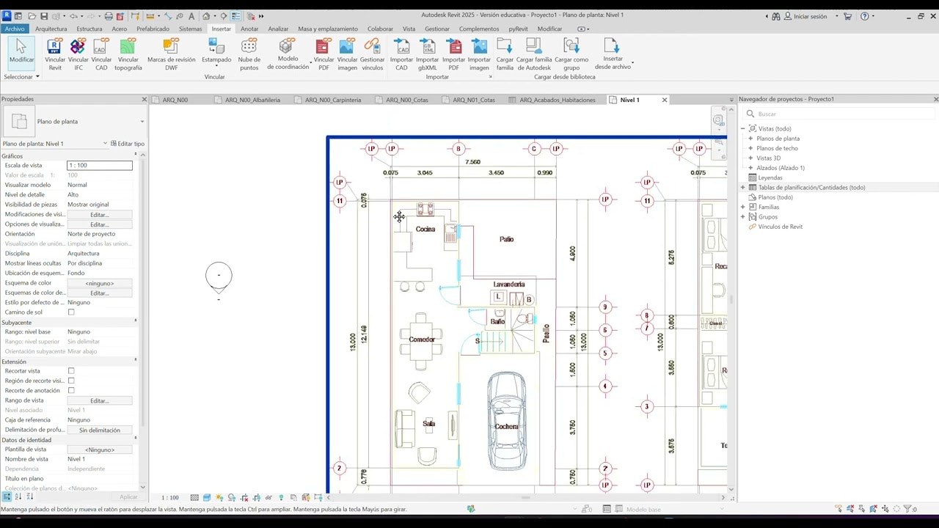Expand the Familias node
Viewport: 939px width, 528px height.
point(742,207)
